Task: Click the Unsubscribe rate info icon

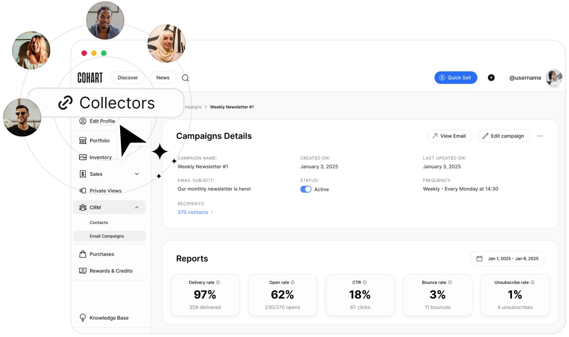Action: 532,283
